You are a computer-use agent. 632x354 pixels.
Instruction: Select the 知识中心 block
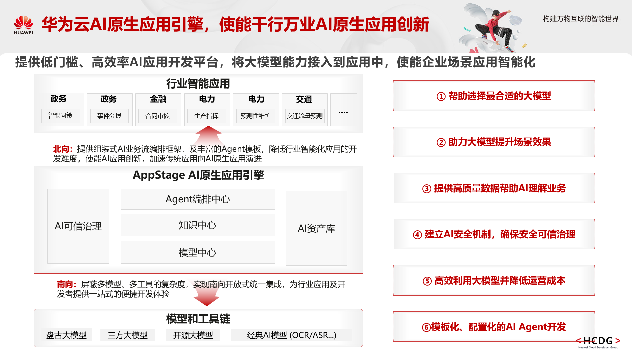198,225
